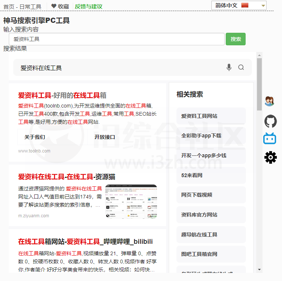Viewport: 282px width, 281px height.
Task: Click the 收藏 menu item
Action: pyautogui.click(x=63, y=7)
